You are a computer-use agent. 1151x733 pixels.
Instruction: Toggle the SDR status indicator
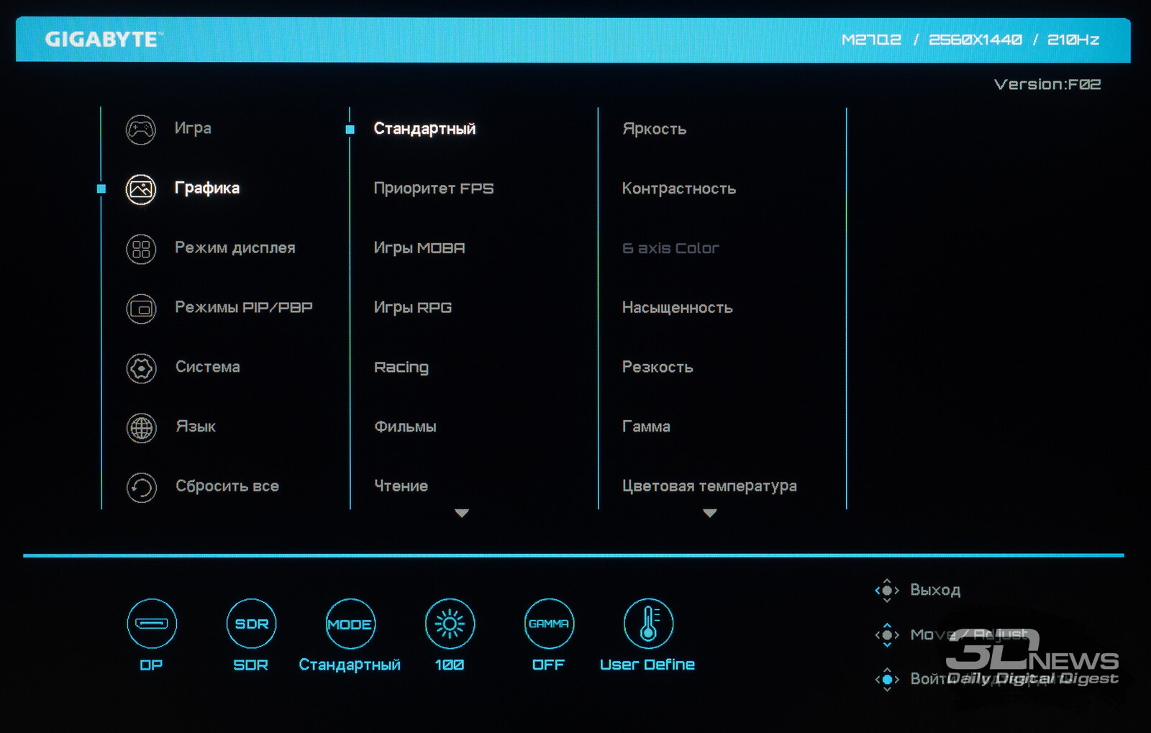tap(251, 624)
